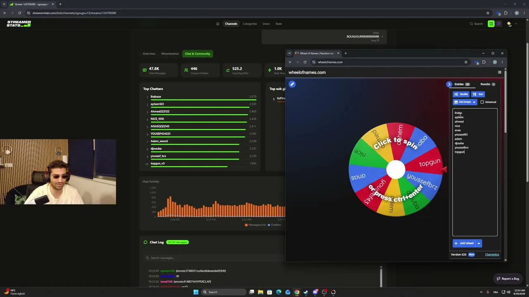
Task: Shuffle the wheel entries
Action: (461, 94)
